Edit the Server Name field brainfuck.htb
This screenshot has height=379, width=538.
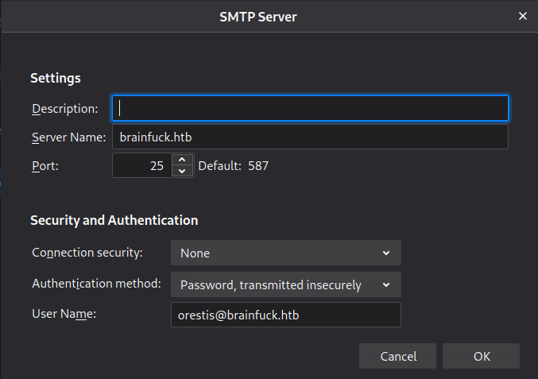click(310, 137)
